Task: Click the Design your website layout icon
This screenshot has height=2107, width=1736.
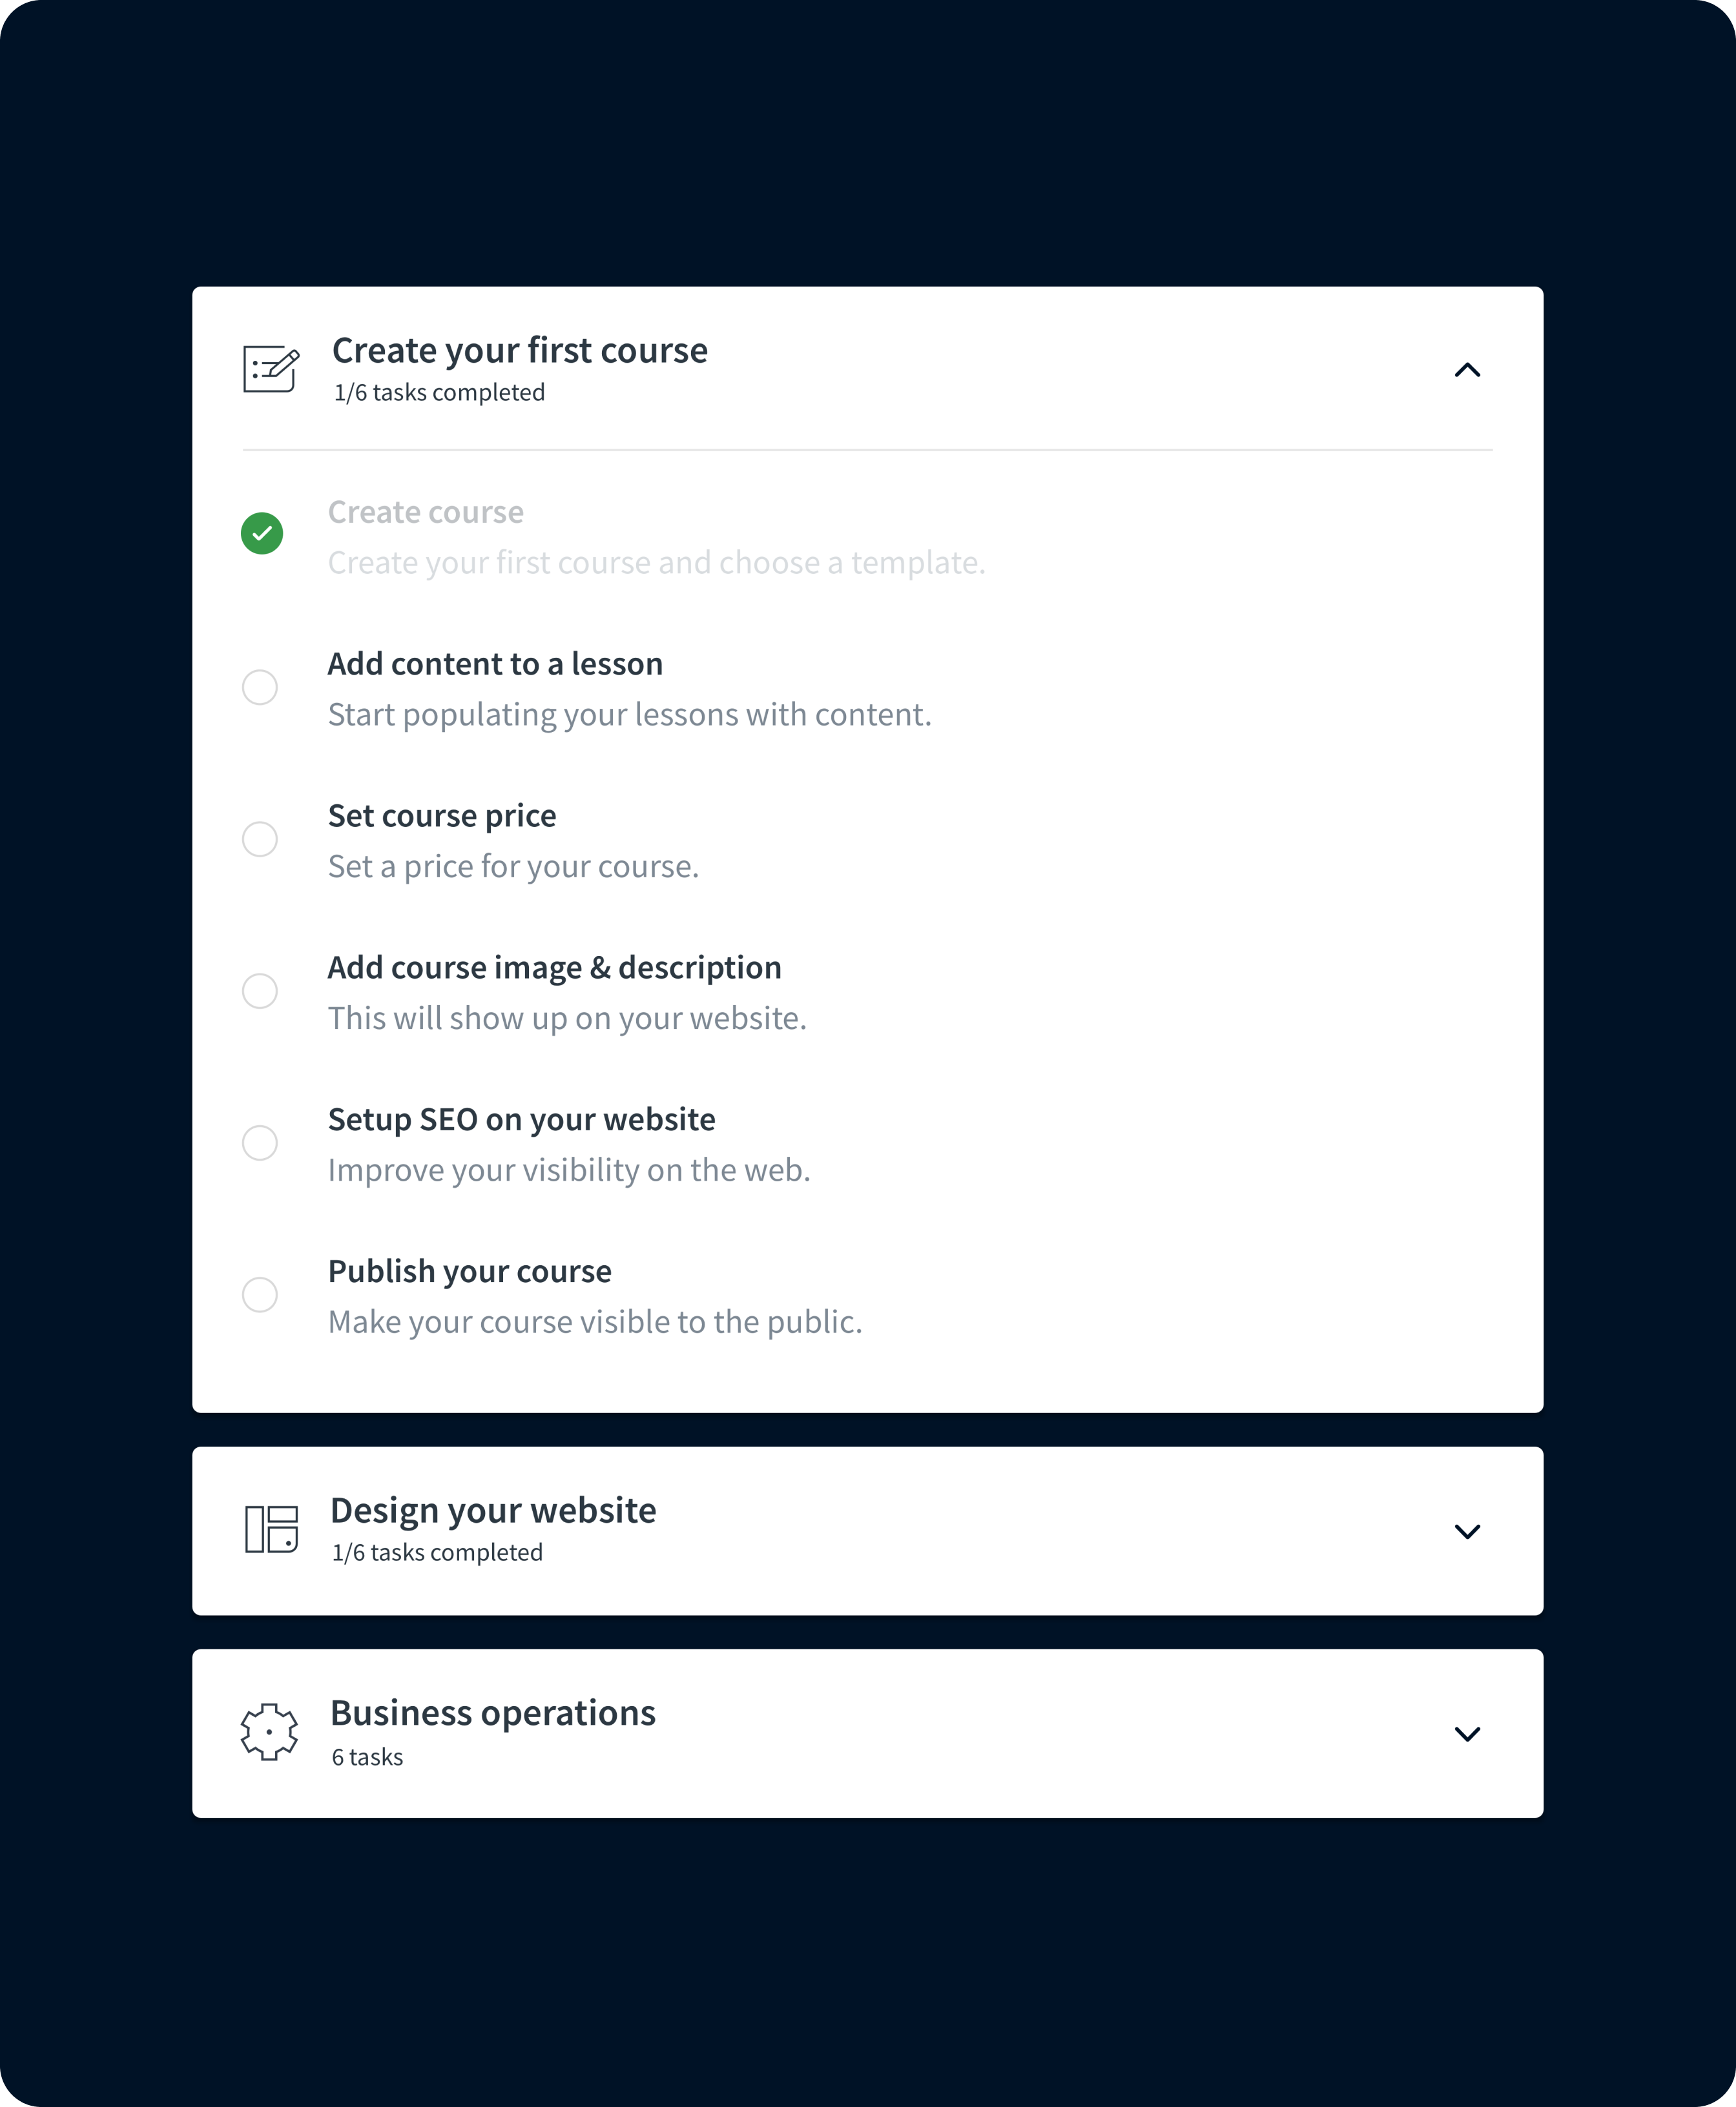Action: pos(271,1529)
